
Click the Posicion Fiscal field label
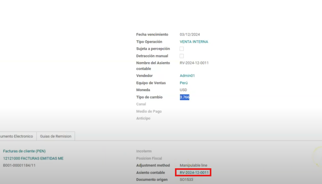pos(149,158)
